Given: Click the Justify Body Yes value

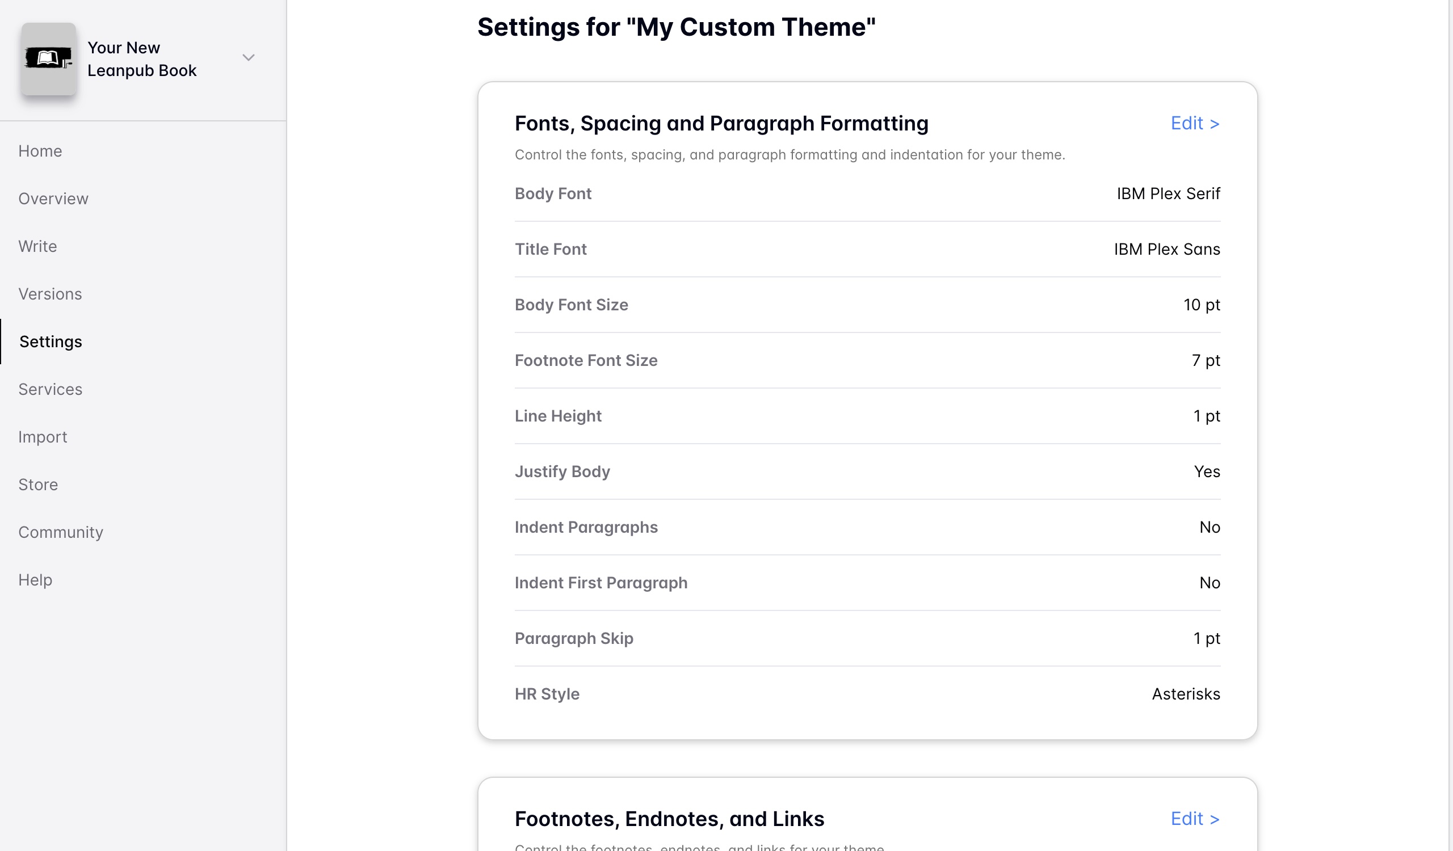Looking at the screenshot, I should coord(1206,472).
